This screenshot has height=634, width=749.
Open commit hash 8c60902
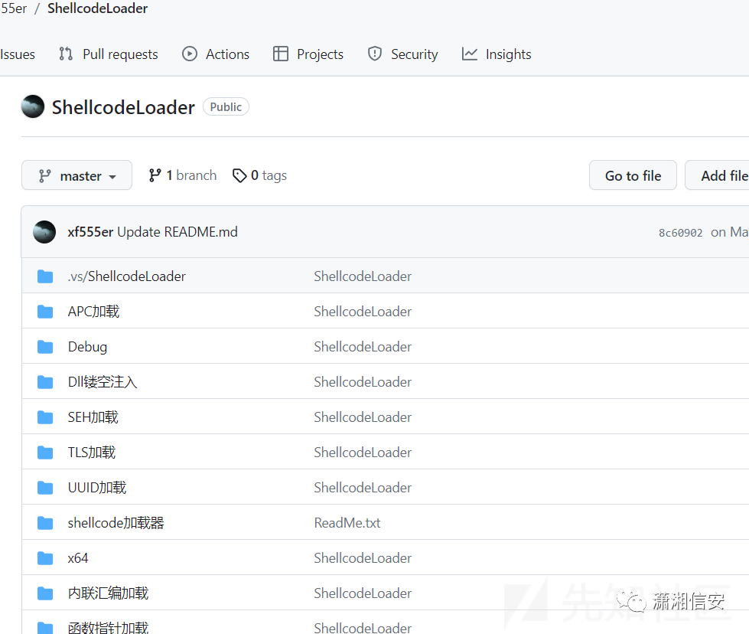681,233
